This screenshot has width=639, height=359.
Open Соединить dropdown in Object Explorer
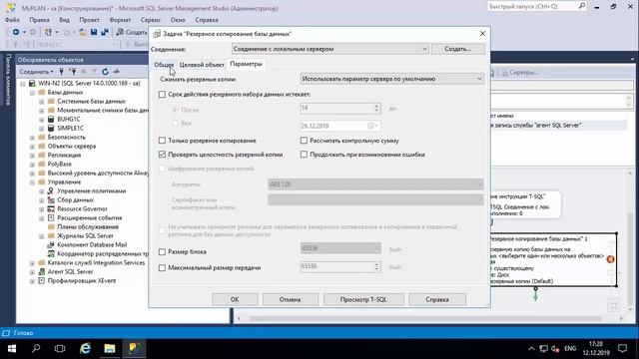click(36, 72)
